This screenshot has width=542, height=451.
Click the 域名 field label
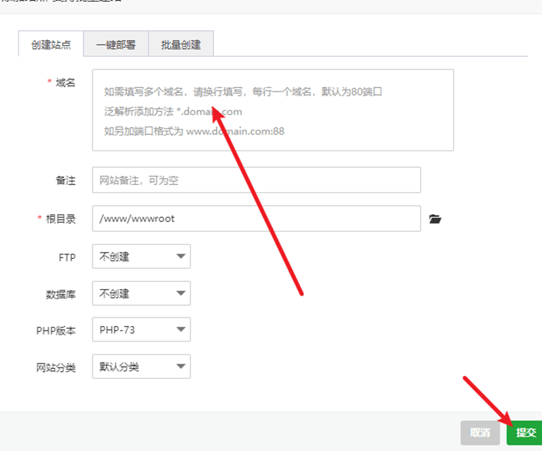point(65,83)
